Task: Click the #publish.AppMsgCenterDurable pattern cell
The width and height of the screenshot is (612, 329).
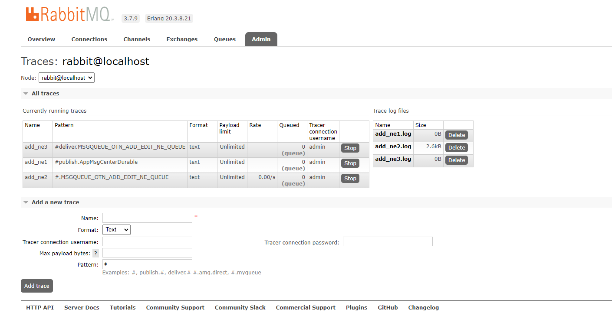Action: point(120,165)
